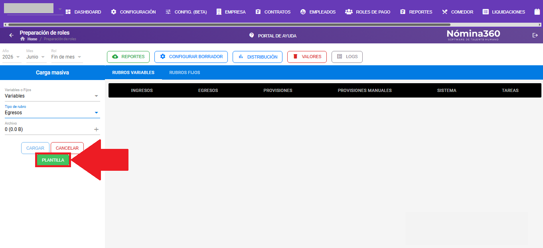Click the logout icon
The width and height of the screenshot is (543, 248).
coord(535,35)
